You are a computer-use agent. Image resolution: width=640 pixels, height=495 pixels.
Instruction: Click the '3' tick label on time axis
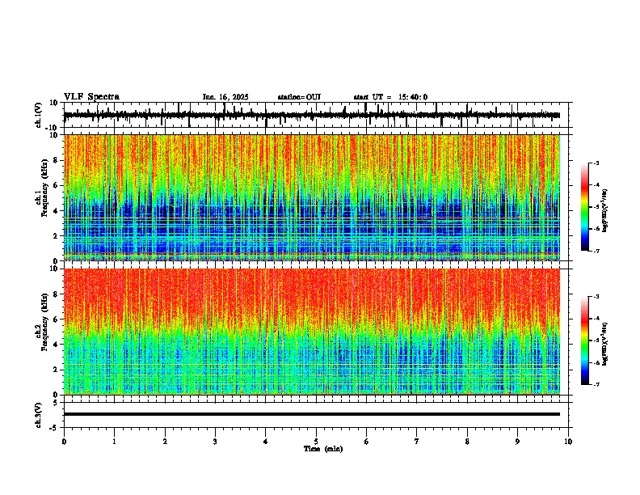coord(215,442)
